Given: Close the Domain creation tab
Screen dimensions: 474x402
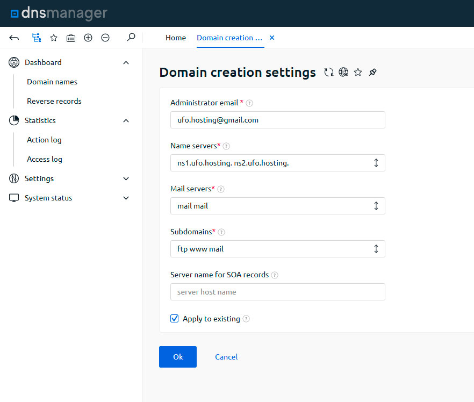Looking at the screenshot, I should pyautogui.click(x=271, y=38).
